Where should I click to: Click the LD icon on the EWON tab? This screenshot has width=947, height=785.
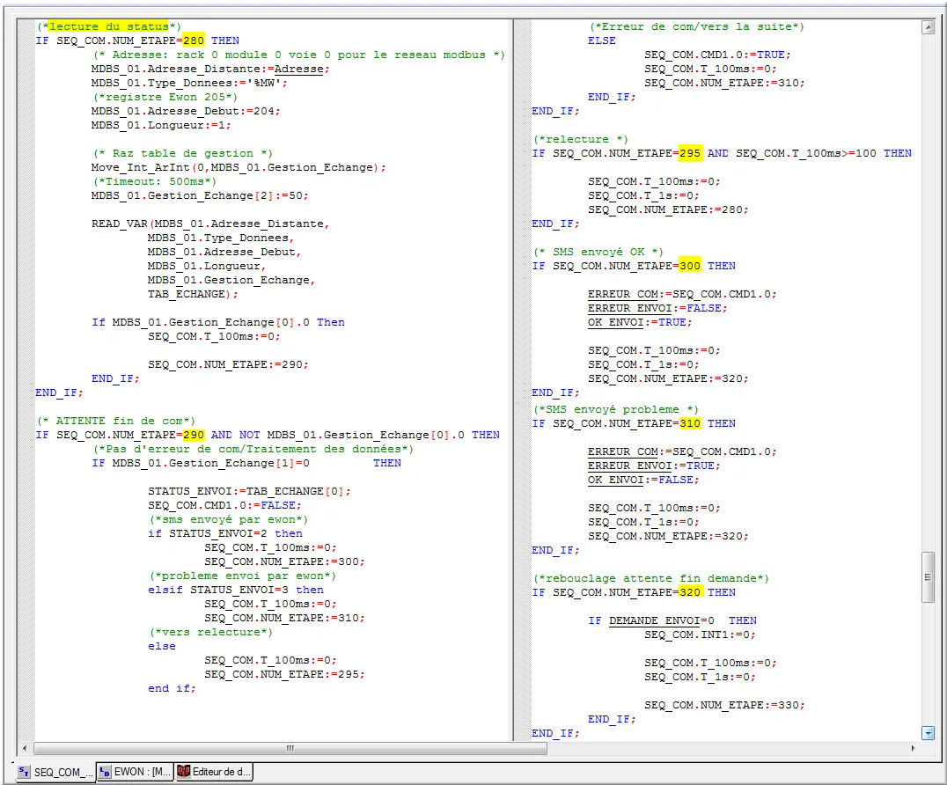coord(105,772)
